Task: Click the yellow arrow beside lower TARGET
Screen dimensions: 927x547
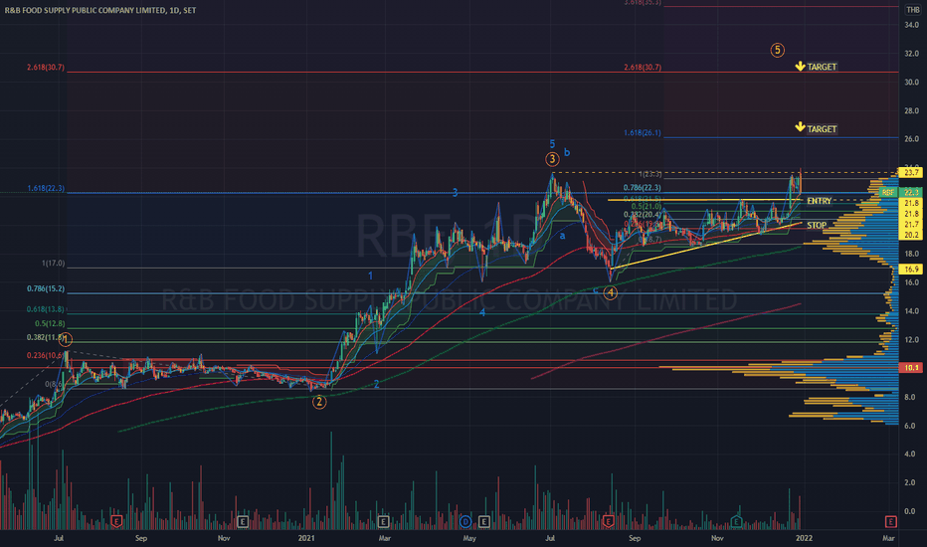Action: coord(800,126)
